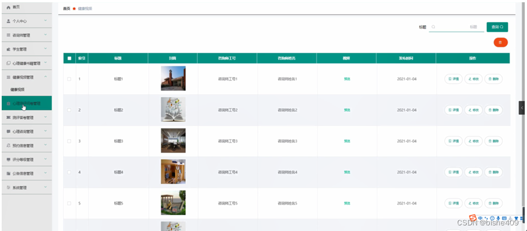Open the meeting room cover of 标题3
The height and width of the screenshot is (231, 527).
click(x=173, y=141)
